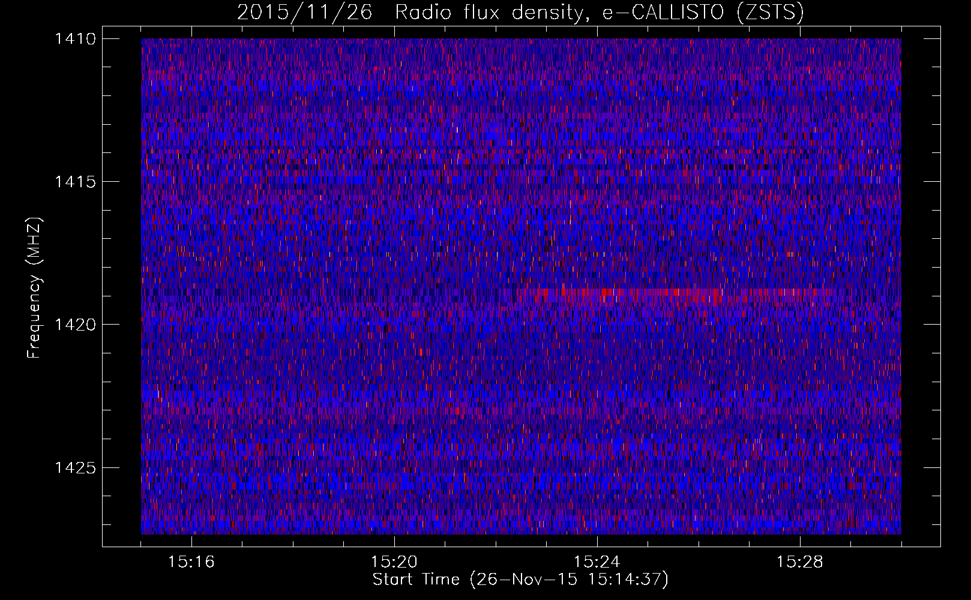Click the '1425' frequency axis label

[x=75, y=467]
